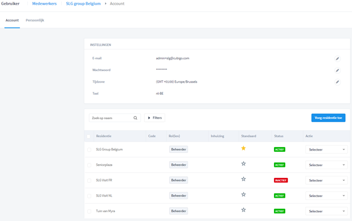The image size is (352, 221).
Task: Edit the Wachtwoord with pencil icon
Action: point(337,70)
